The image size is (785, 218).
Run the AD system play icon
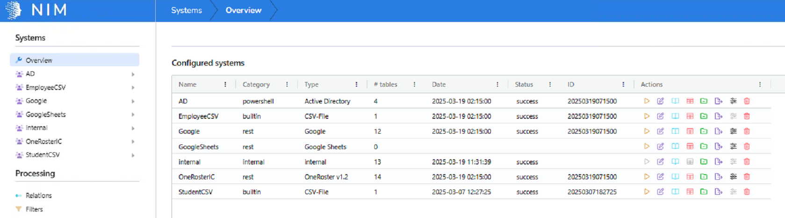(x=647, y=101)
